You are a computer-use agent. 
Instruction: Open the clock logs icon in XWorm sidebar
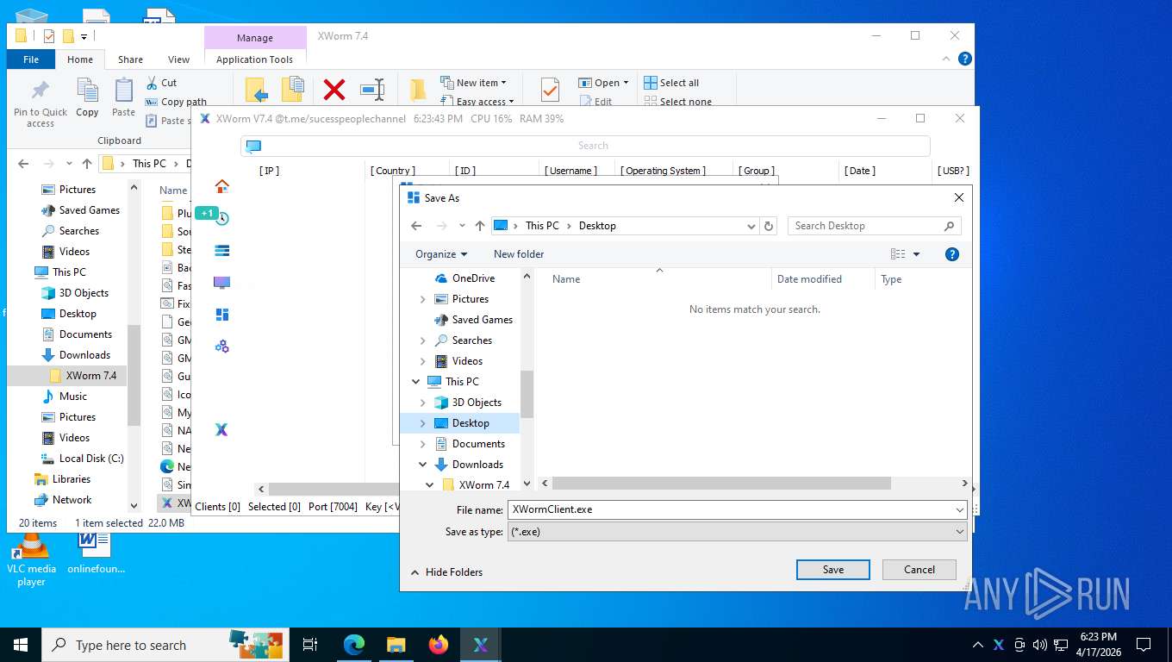pyautogui.click(x=221, y=218)
